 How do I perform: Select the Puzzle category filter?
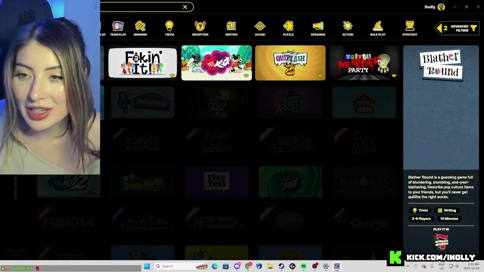point(288,29)
